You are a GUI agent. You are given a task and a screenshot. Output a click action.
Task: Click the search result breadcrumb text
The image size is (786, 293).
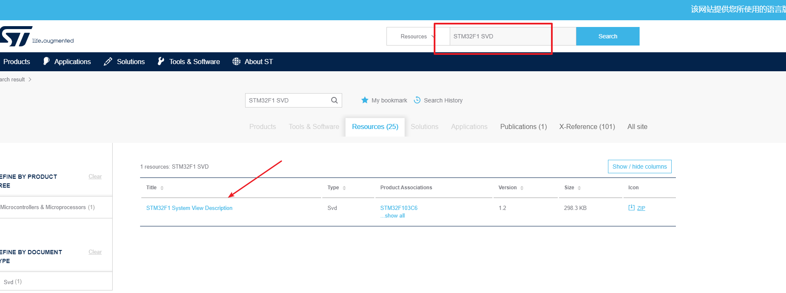pyautogui.click(x=12, y=79)
